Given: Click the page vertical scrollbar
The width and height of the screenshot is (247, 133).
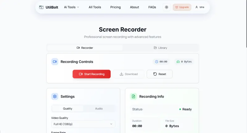Looking at the screenshot, I should pyautogui.click(x=246, y=24).
